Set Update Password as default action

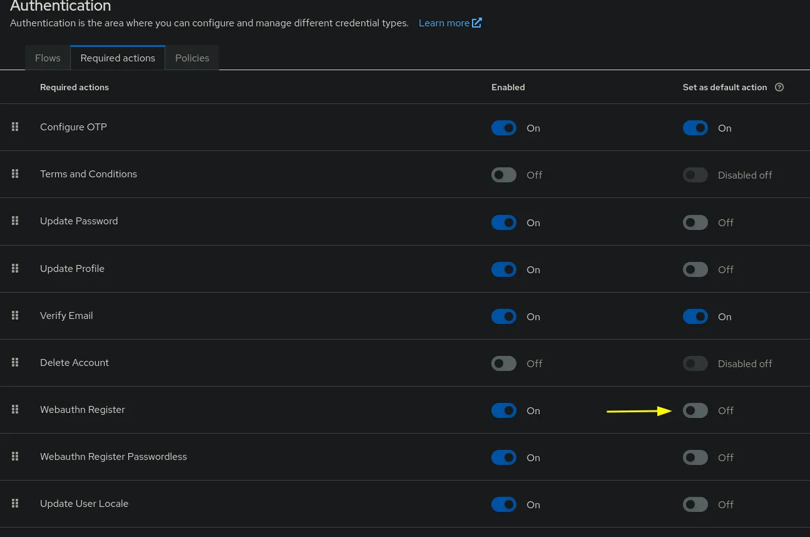click(695, 222)
